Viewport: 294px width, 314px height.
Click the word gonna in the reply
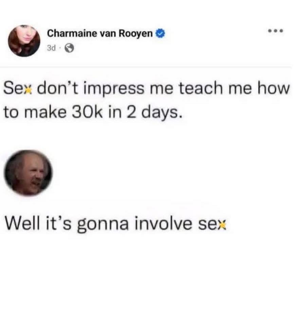click(x=103, y=225)
